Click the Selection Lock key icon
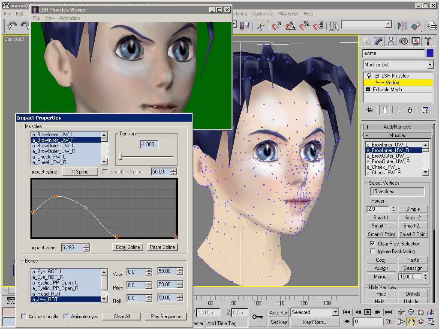Image resolution: width=439 pixels, height=329 pixels. (x=257, y=317)
